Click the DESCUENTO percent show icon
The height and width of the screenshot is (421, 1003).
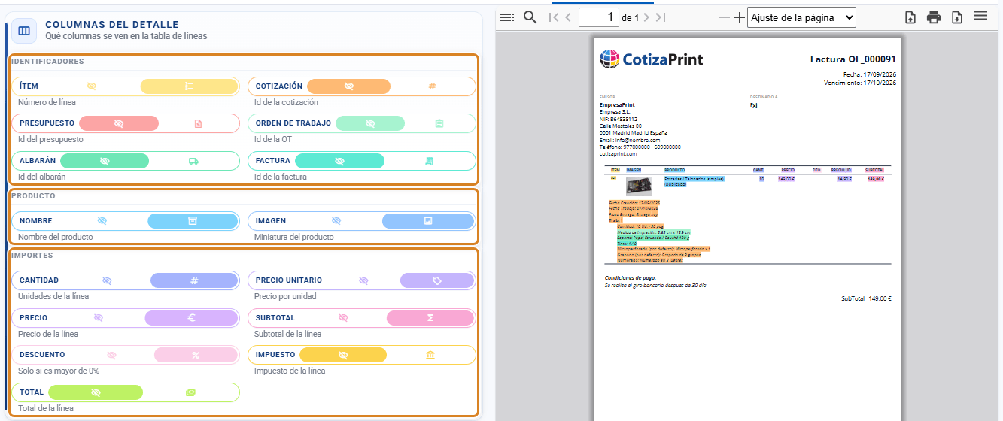[196, 355]
